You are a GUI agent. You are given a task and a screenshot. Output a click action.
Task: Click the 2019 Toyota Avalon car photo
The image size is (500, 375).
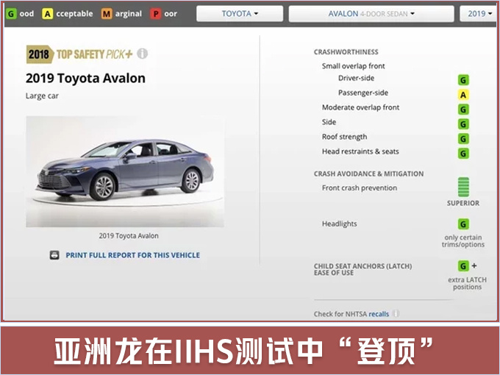tap(125, 171)
